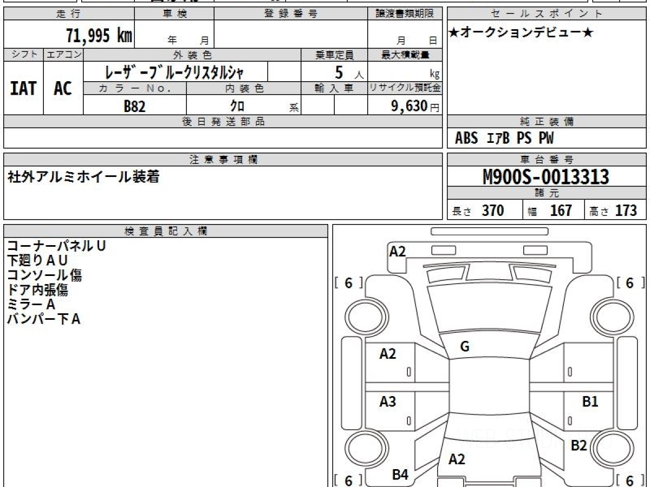
Task: Click the B1 mark on the car diagram
Action: (x=590, y=402)
